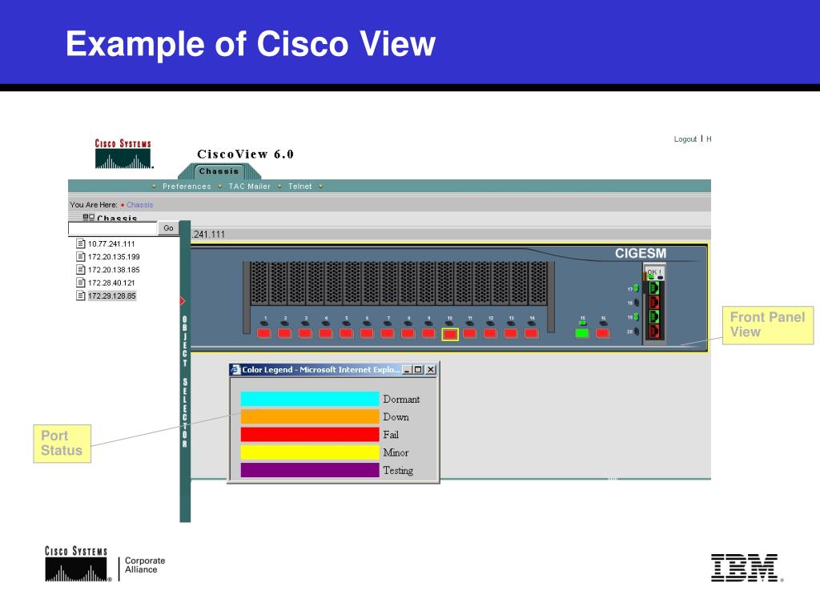Screen dimensions: 820x615
Task: Click the Chassis breadcrumb link
Action: (x=139, y=205)
